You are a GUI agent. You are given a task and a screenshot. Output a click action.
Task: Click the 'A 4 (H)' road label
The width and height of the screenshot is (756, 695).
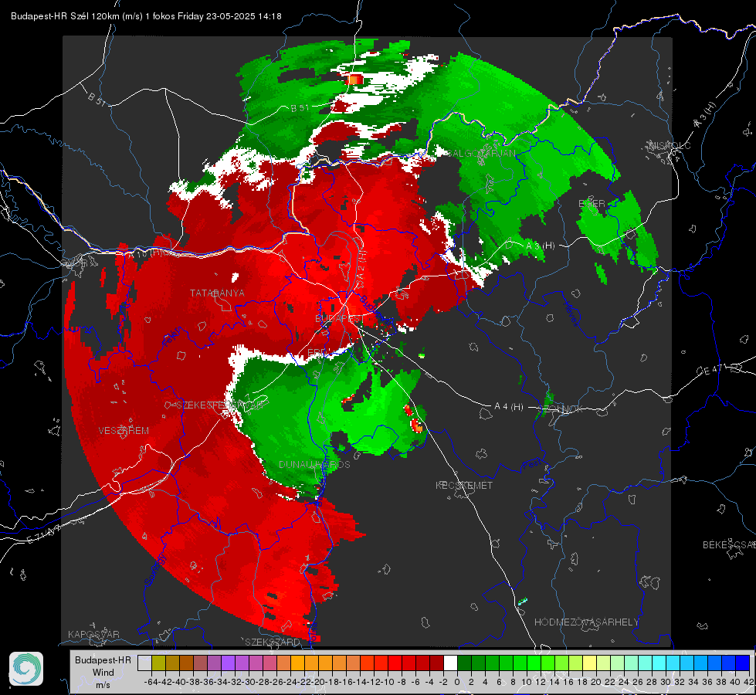509,407
